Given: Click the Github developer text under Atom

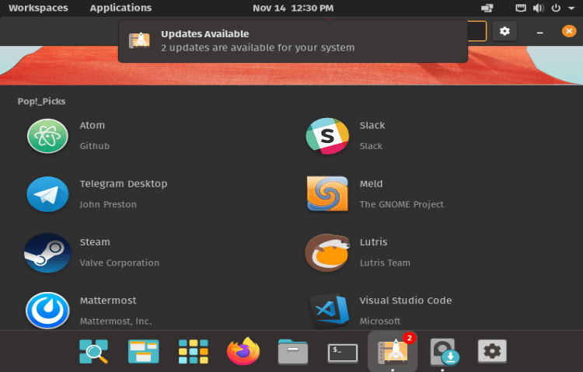Looking at the screenshot, I should coord(94,146).
